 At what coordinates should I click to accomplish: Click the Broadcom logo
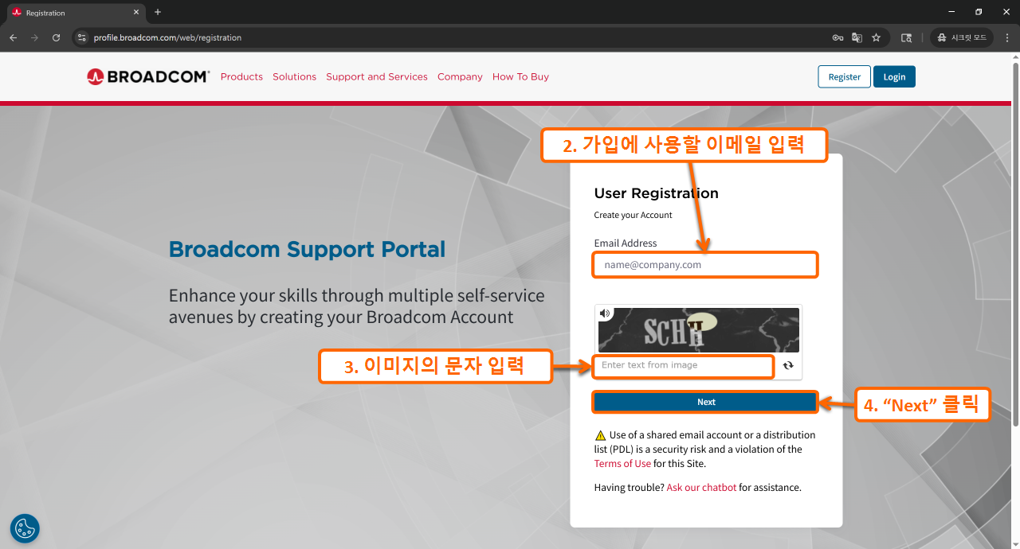pyautogui.click(x=147, y=76)
